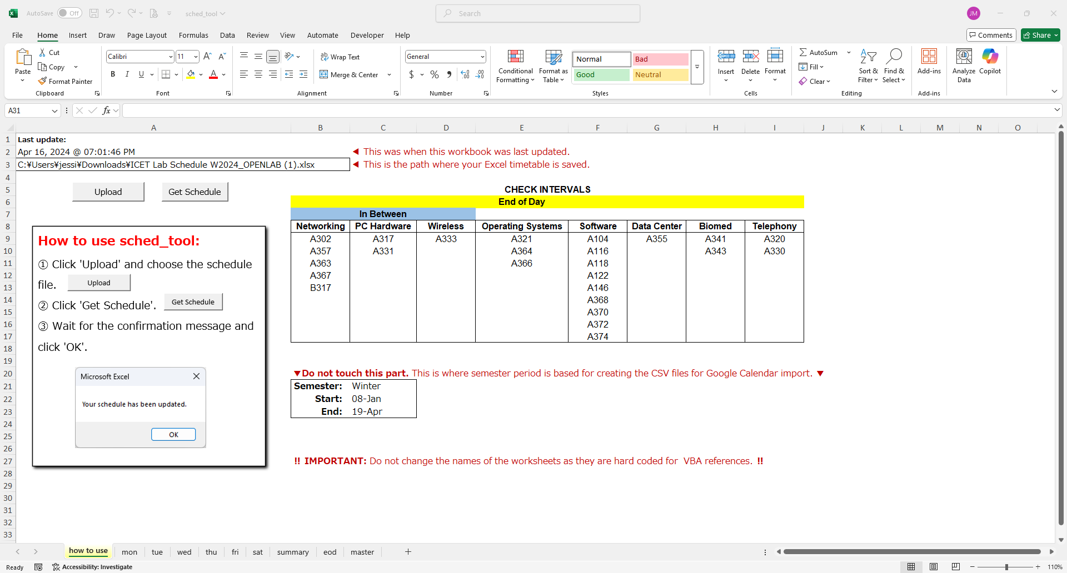Toggle Wrap Text option
The height and width of the screenshot is (573, 1067).
tap(340, 57)
